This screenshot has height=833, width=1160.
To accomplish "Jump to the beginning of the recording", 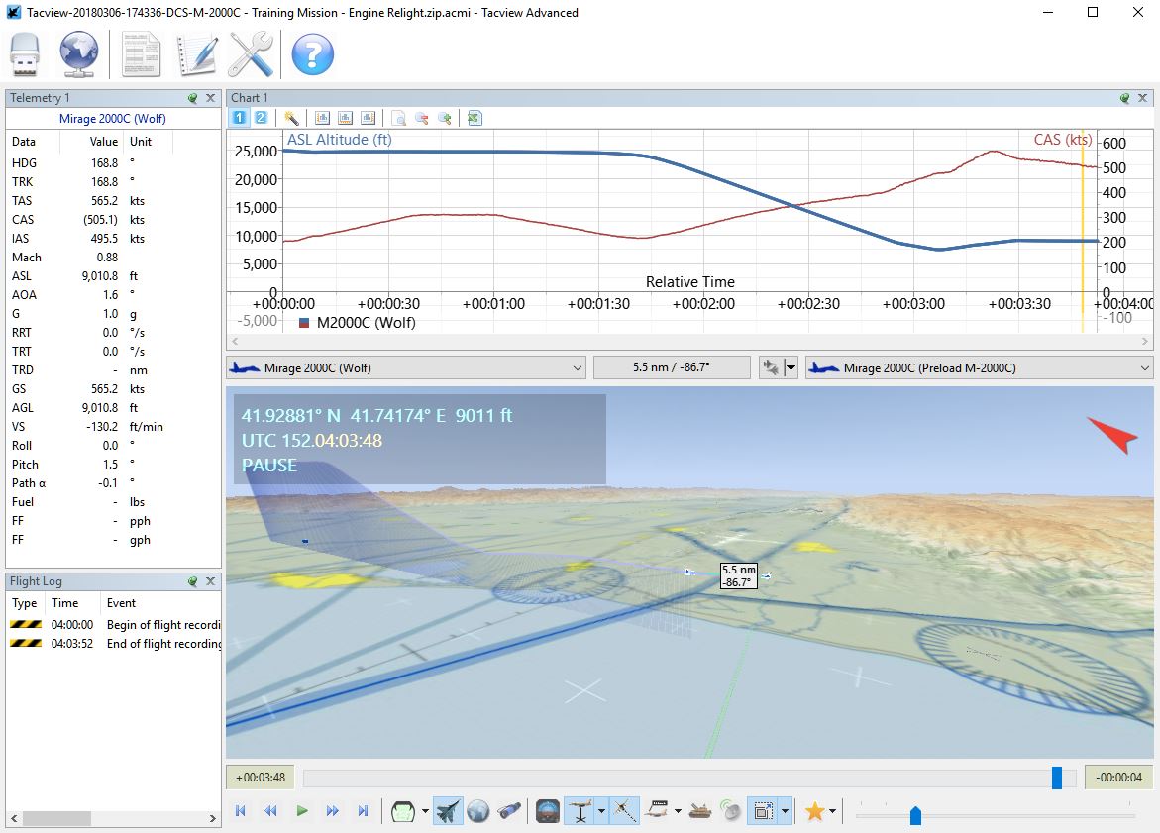I will point(241,811).
